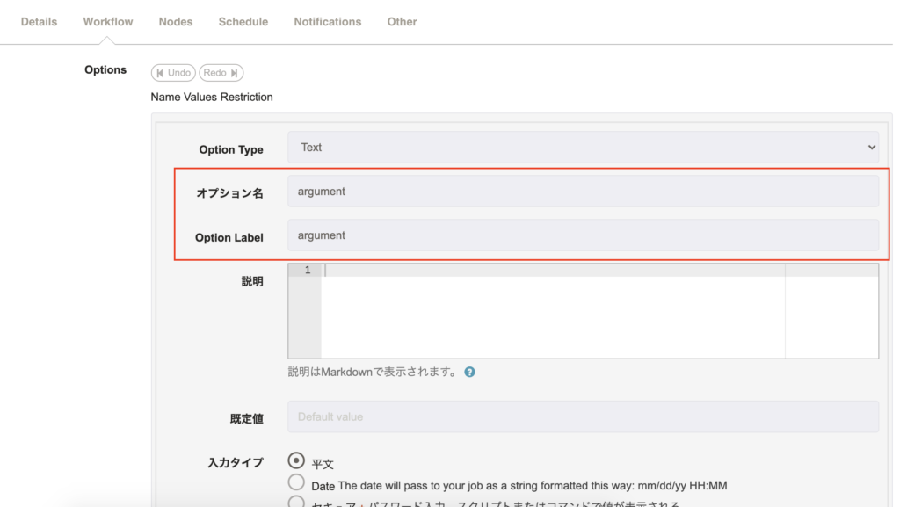Click the Option Type label
This screenshot has height=507, width=900.
[x=231, y=149]
